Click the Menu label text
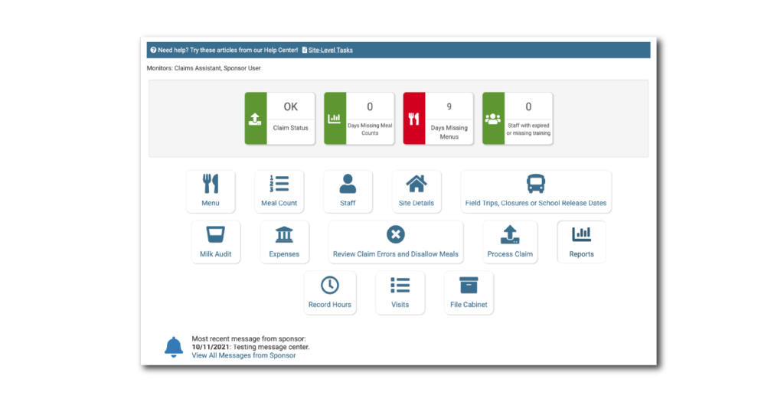Screen dimensions: 784x402 click(x=211, y=203)
